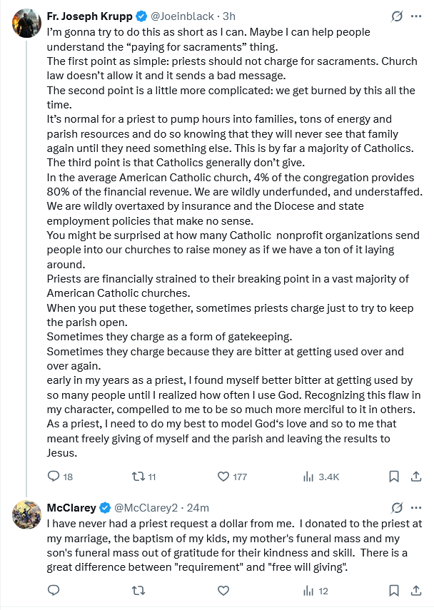Screen dimensions: 434x610
Task: Open more options on Krupp's post
Action: tap(418, 16)
